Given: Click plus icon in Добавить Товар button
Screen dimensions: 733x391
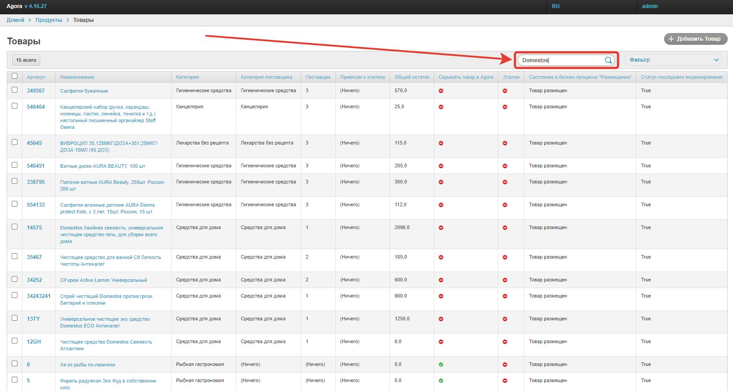Looking at the screenshot, I should tap(671, 39).
